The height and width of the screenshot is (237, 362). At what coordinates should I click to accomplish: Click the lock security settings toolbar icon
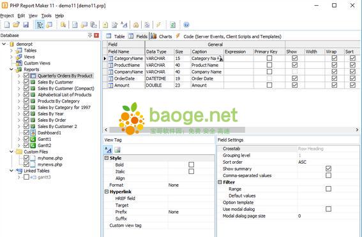136,25
